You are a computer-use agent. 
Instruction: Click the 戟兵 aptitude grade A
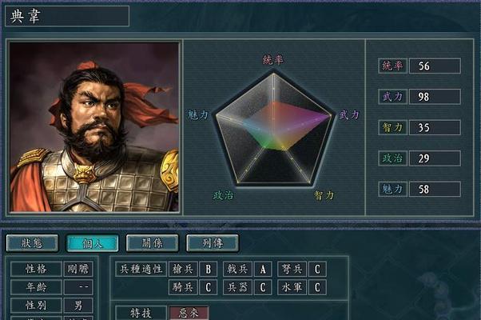[x=263, y=270]
